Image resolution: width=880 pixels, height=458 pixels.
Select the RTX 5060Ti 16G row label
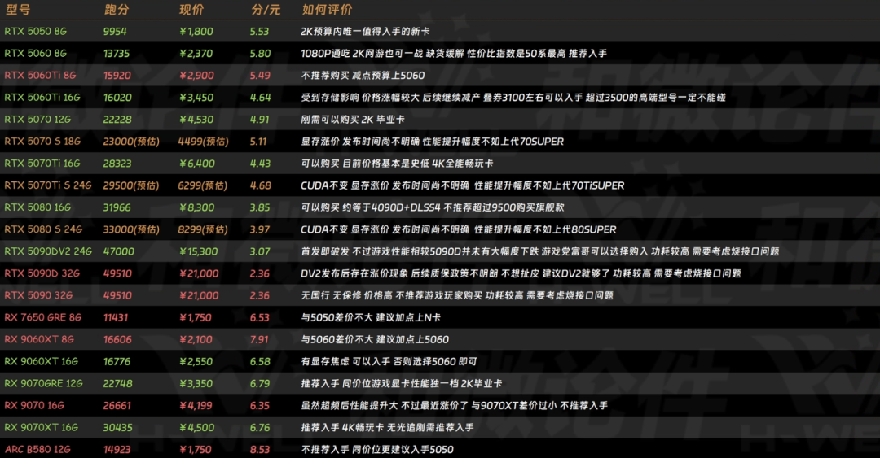(41, 97)
